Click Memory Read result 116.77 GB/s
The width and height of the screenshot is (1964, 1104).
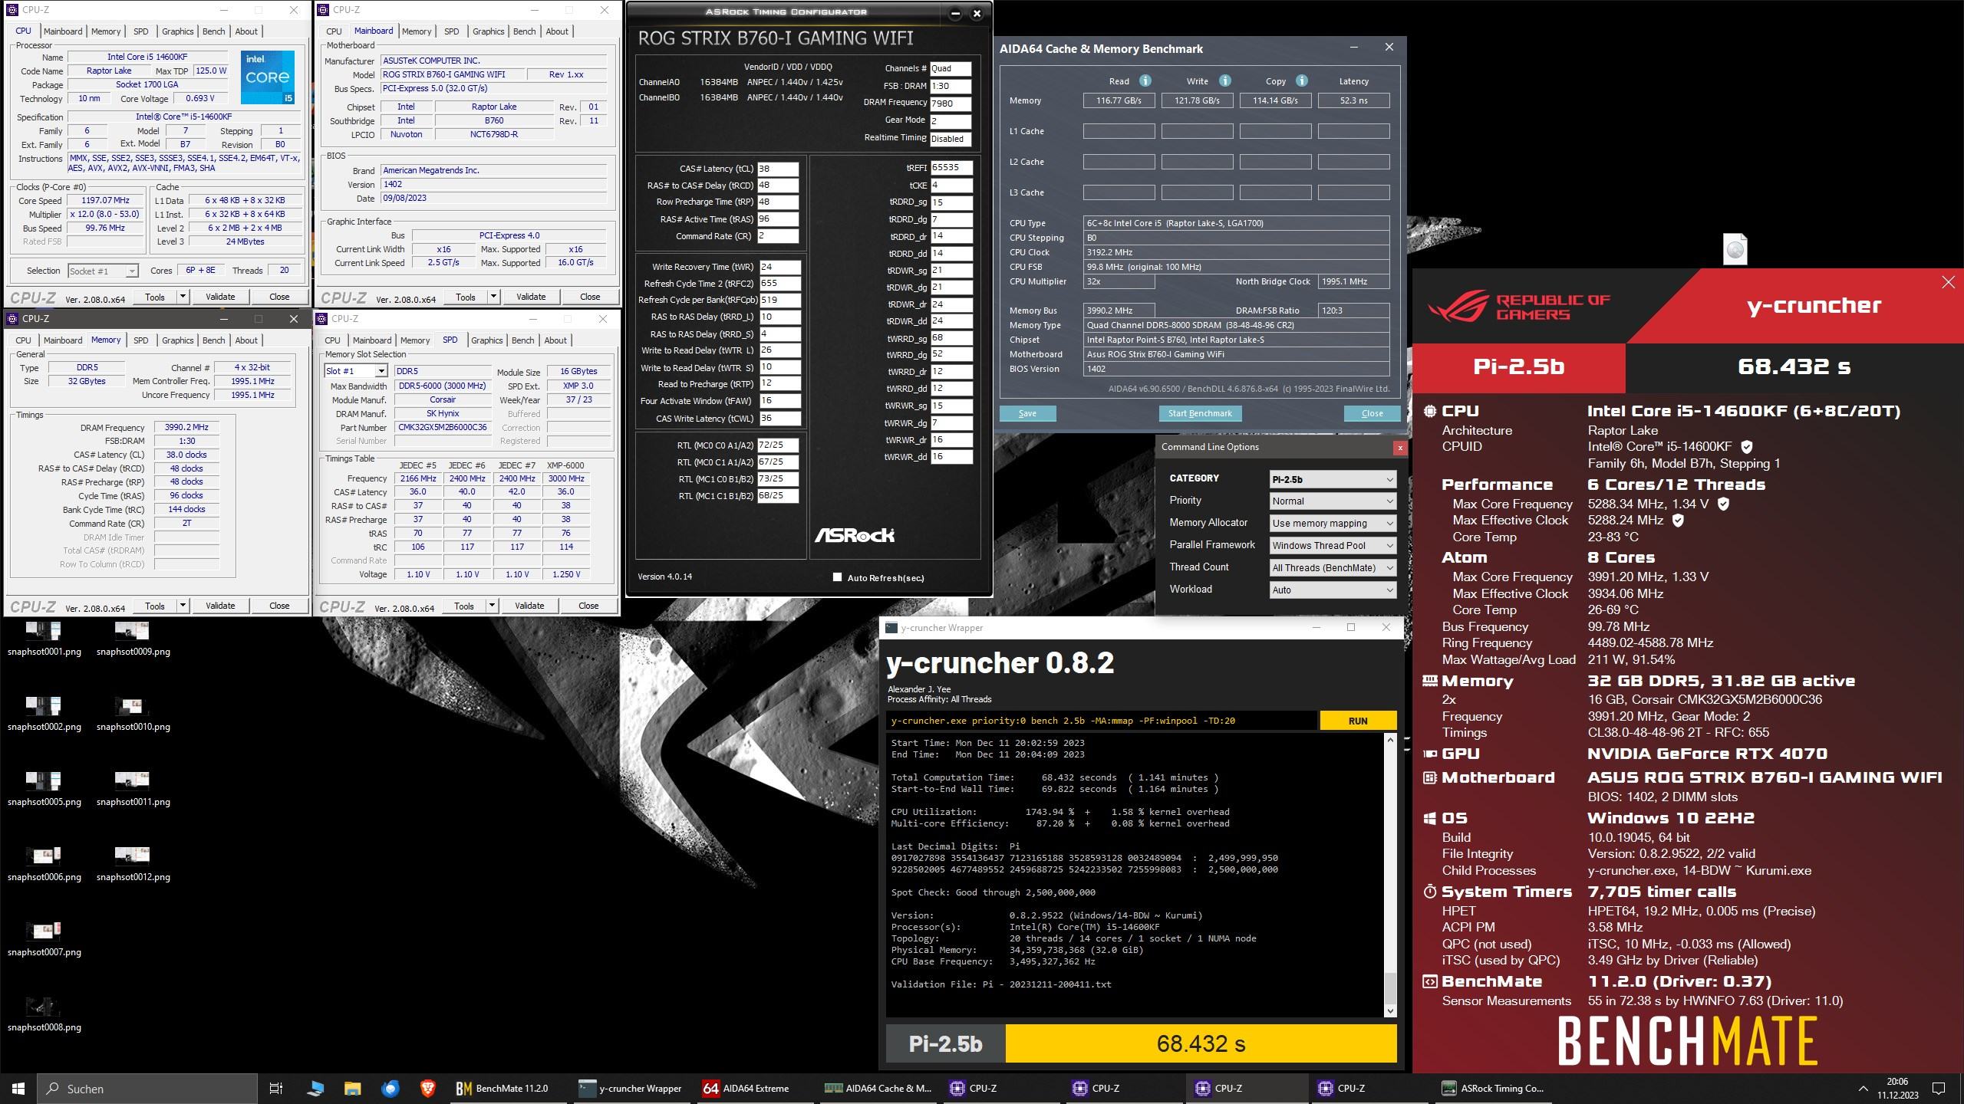(x=1119, y=100)
